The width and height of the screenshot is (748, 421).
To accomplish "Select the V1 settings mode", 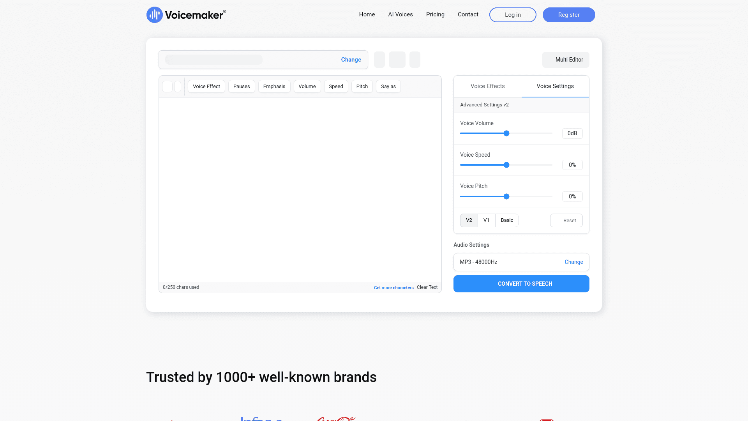I will pos(486,220).
